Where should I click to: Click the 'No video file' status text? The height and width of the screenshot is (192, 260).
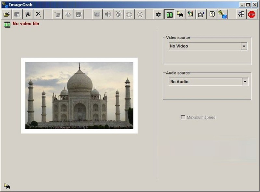(26, 23)
